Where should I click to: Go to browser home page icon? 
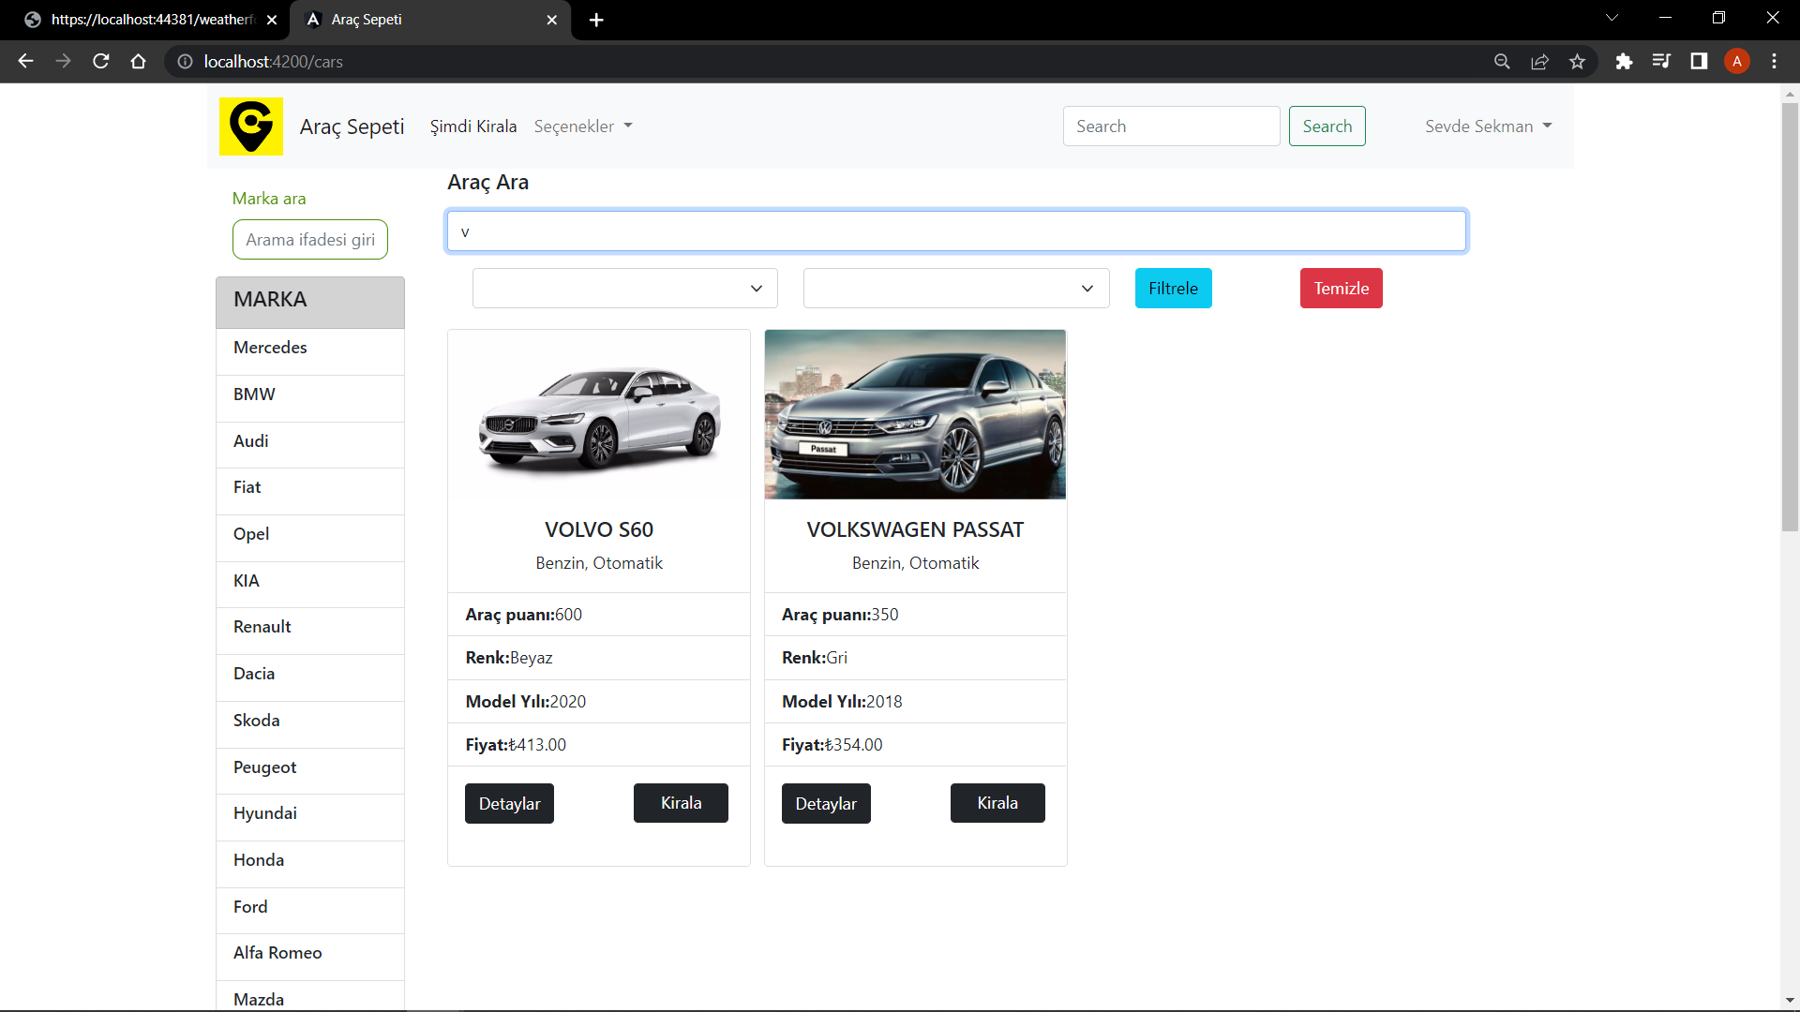pyautogui.click(x=139, y=62)
